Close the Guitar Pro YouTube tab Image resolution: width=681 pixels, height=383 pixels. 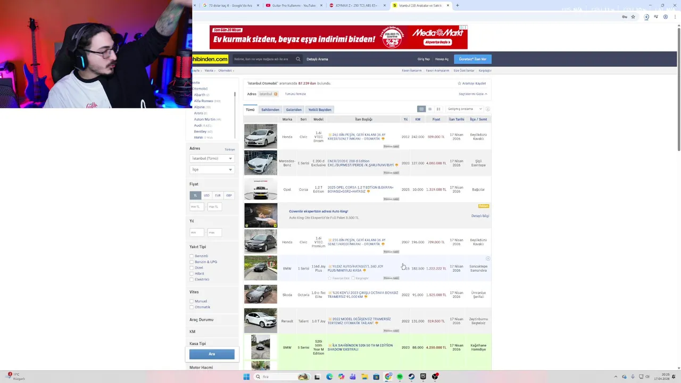[x=321, y=5]
